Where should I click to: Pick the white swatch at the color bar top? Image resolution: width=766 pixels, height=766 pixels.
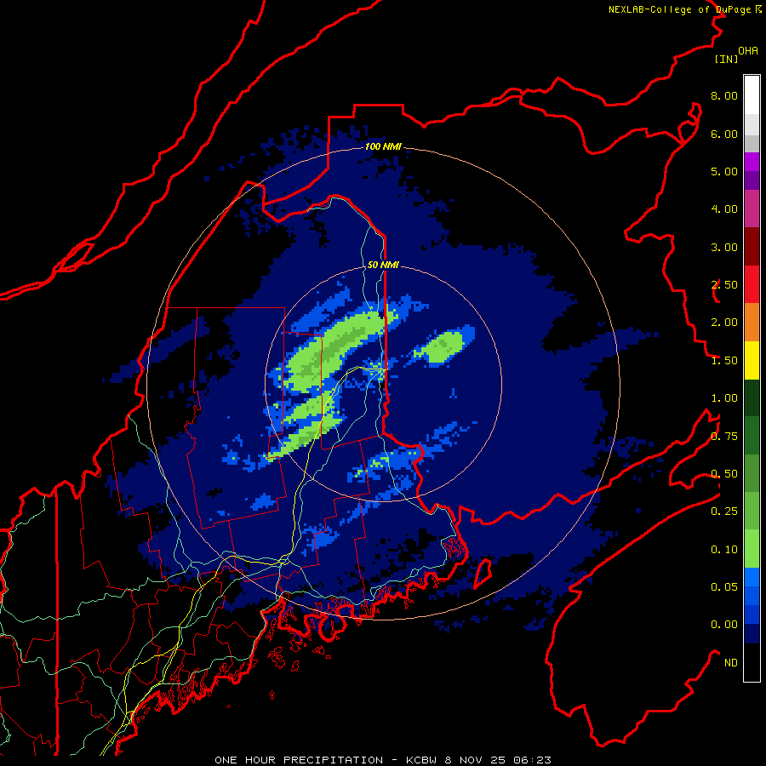(x=752, y=95)
